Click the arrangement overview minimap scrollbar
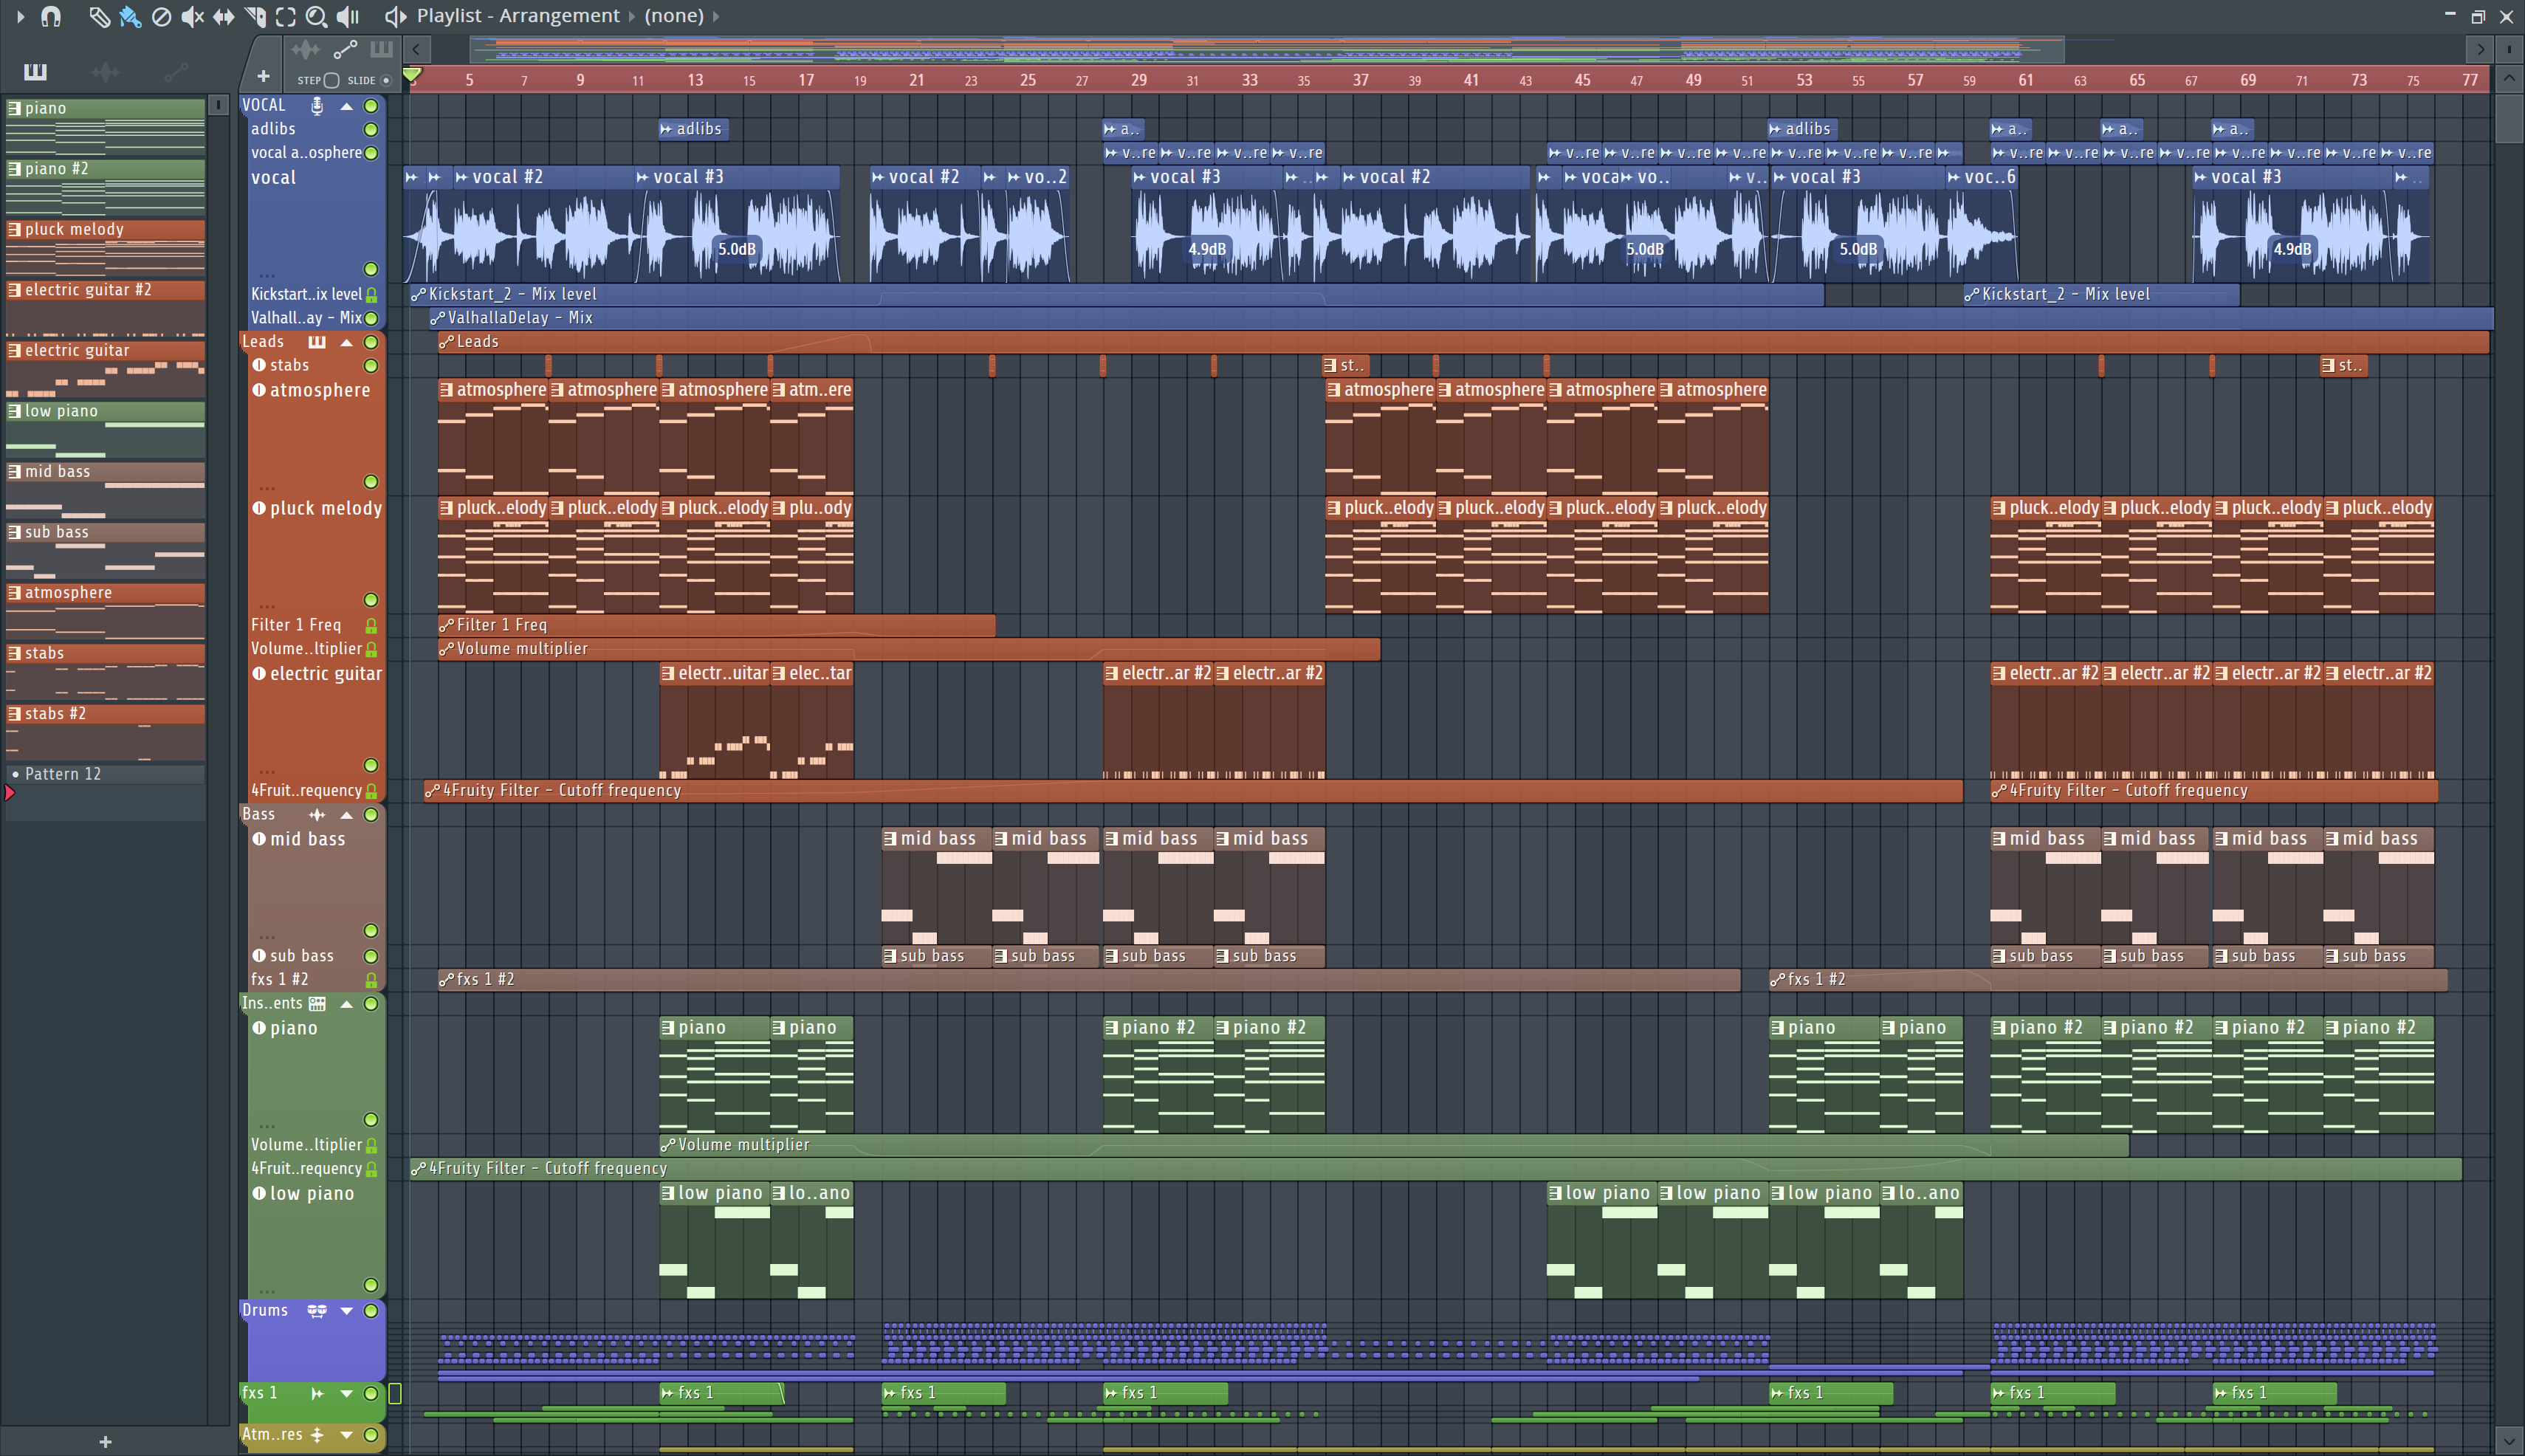The width and height of the screenshot is (2525, 1456). click(1267, 49)
